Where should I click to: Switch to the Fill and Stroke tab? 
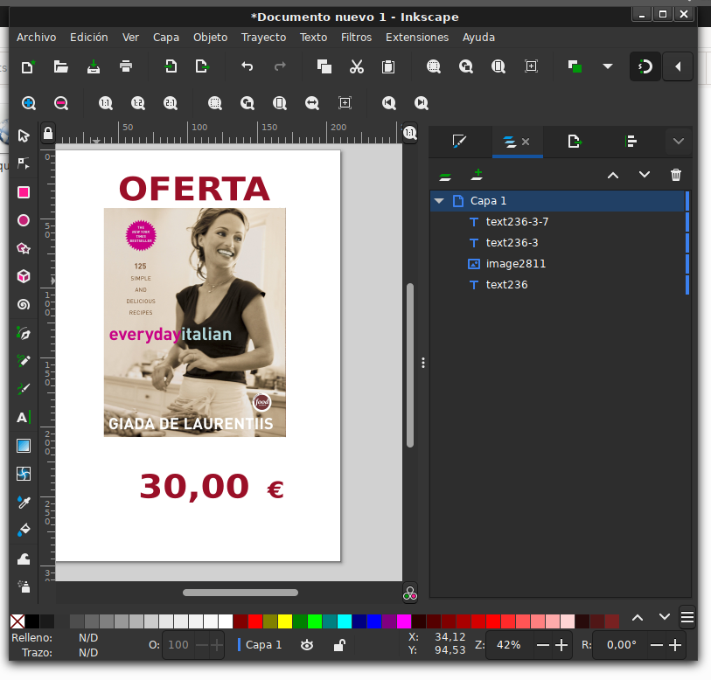point(459,142)
